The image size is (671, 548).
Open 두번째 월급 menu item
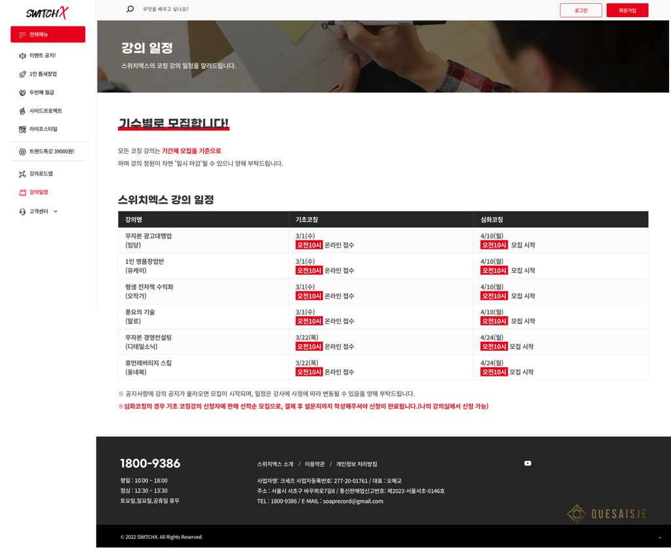pyautogui.click(x=41, y=92)
